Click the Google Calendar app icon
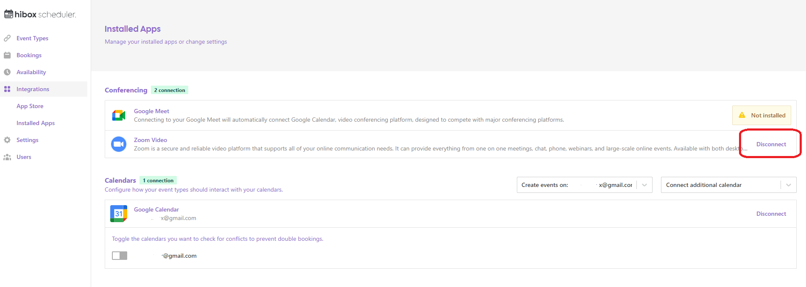 tap(119, 214)
